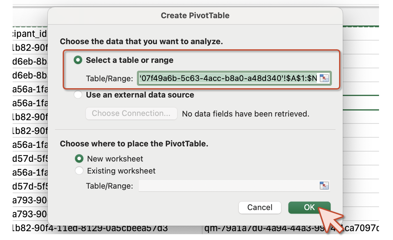The image size is (393, 240).
Task: Click the Table/Range label below Existing worksheet
Action: point(109,186)
